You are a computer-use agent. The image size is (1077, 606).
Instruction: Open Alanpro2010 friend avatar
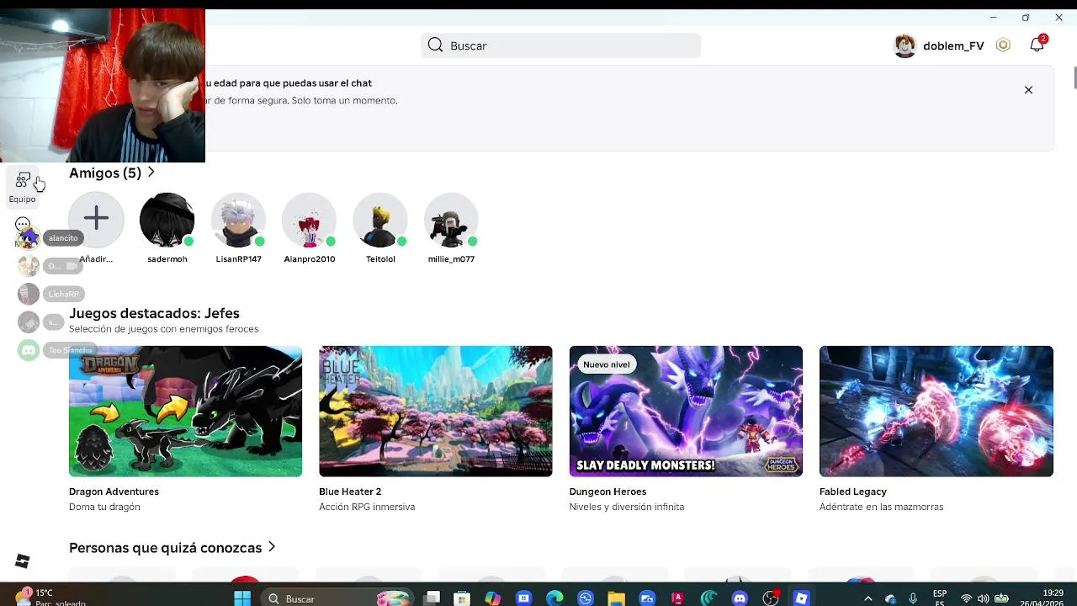pos(309,219)
